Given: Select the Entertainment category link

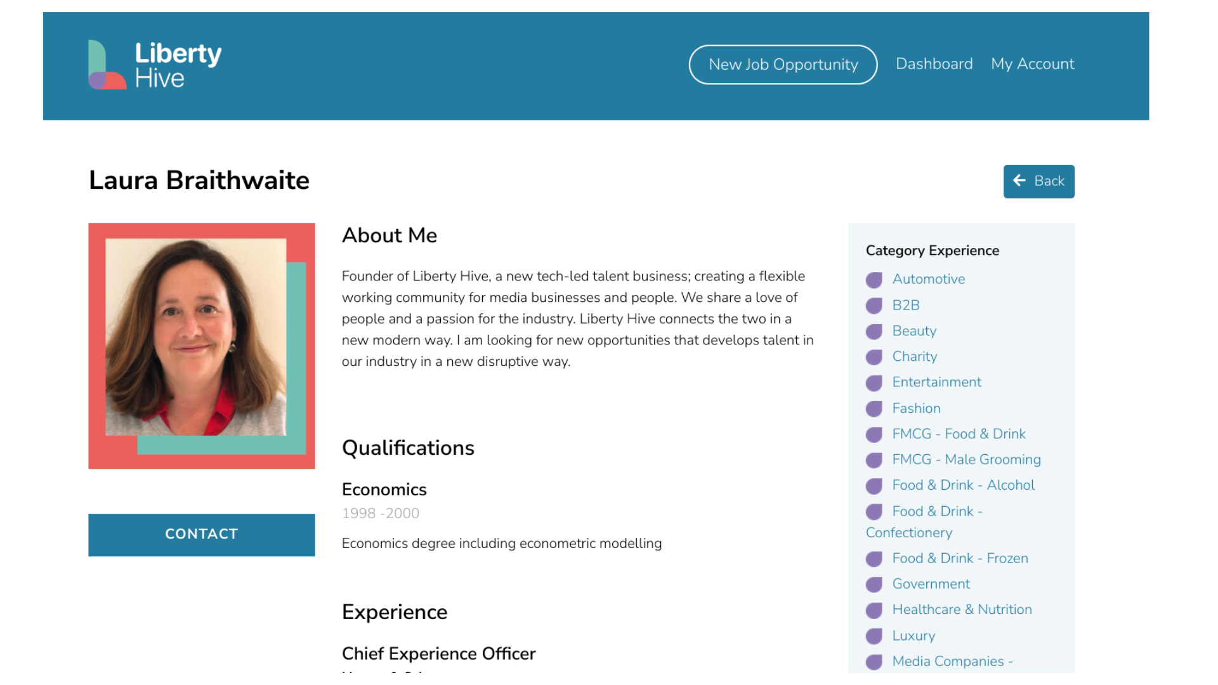Looking at the screenshot, I should point(936,382).
